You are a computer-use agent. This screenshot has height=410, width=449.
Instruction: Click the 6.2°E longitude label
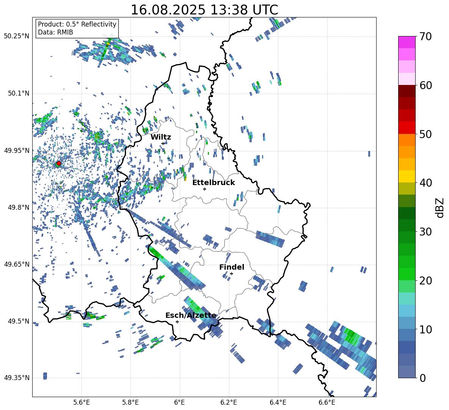click(229, 403)
